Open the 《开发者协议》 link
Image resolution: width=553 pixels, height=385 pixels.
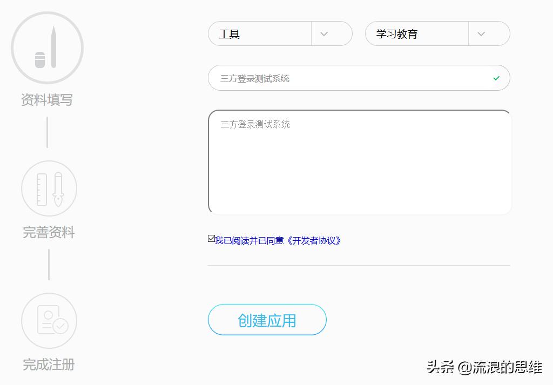click(314, 241)
